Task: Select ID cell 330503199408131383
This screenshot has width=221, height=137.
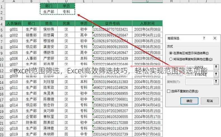Action: (112, 82)
